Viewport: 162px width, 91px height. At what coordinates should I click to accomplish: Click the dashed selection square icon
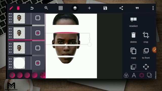(133, 67)
